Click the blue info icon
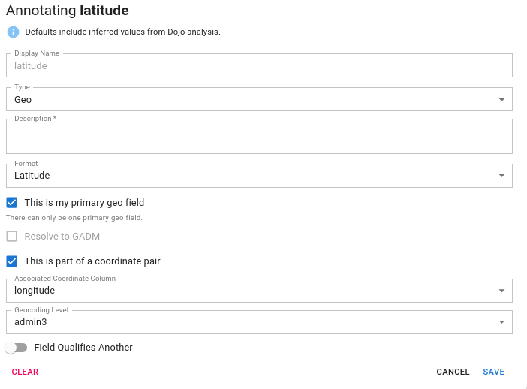The width and height of the screenshot is (527, 389). 13,32
